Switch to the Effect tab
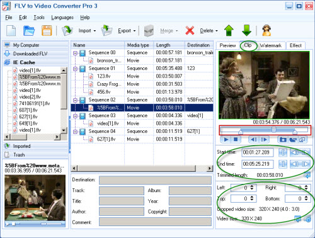315x238 pixels. click(295, 45)
